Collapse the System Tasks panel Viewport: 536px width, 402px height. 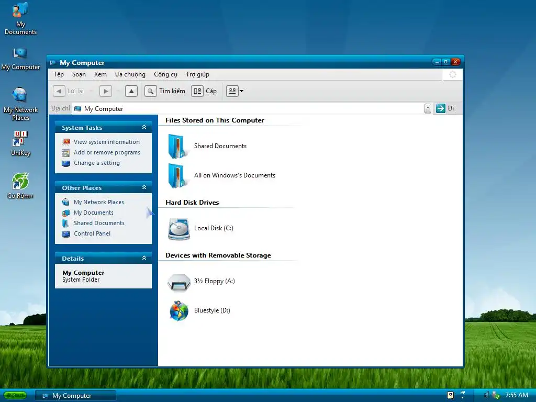(144, 127)
